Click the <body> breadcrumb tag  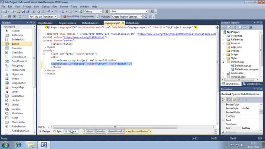[x=101, y=131]
